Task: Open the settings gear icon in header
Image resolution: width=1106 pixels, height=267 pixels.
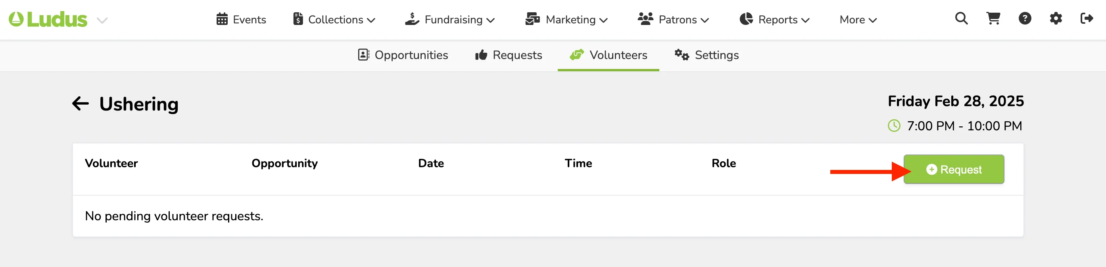Action: tap(1056, 19)
